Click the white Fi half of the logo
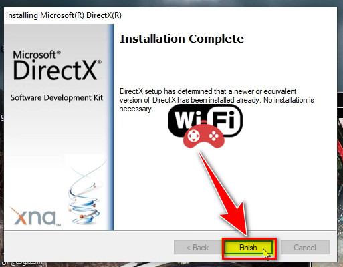 click(224, 120)
